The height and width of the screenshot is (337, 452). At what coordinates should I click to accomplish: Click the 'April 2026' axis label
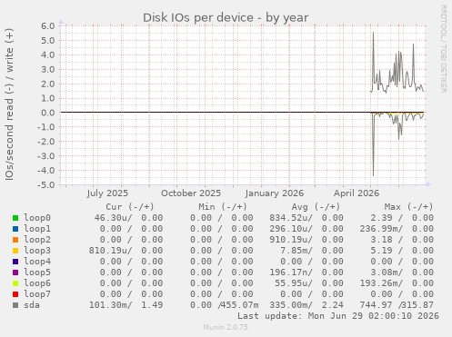[357, 193]
